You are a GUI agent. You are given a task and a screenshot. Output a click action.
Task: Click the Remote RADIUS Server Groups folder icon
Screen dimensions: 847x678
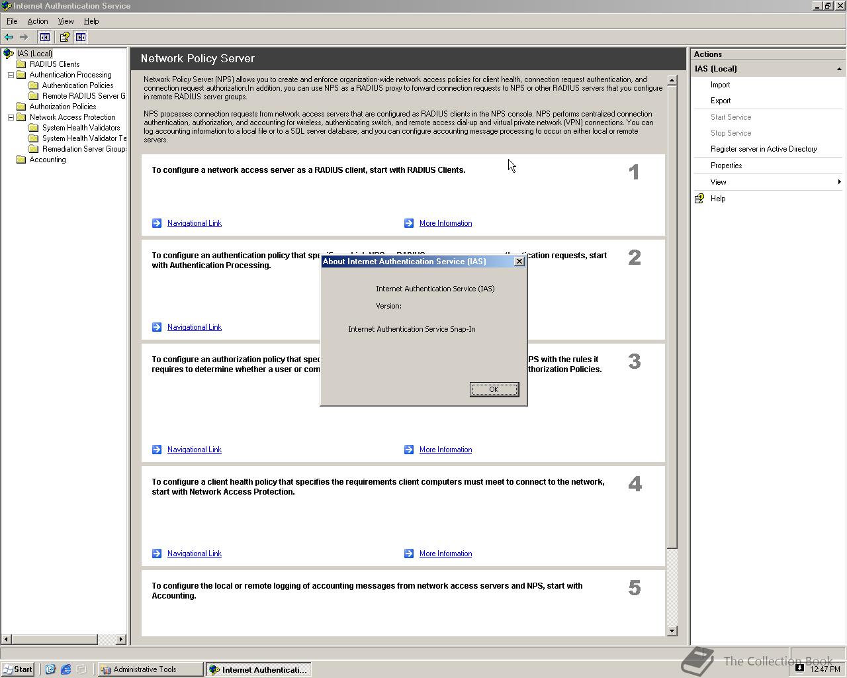tap(34, 96)
